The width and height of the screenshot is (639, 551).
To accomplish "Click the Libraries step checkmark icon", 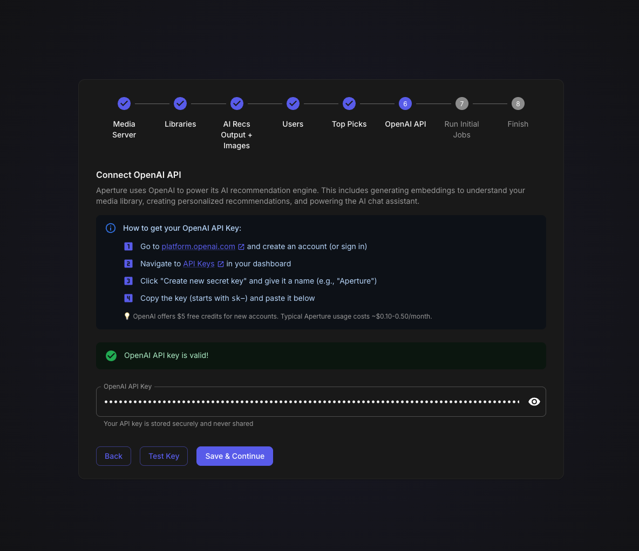I will [180, 104].
